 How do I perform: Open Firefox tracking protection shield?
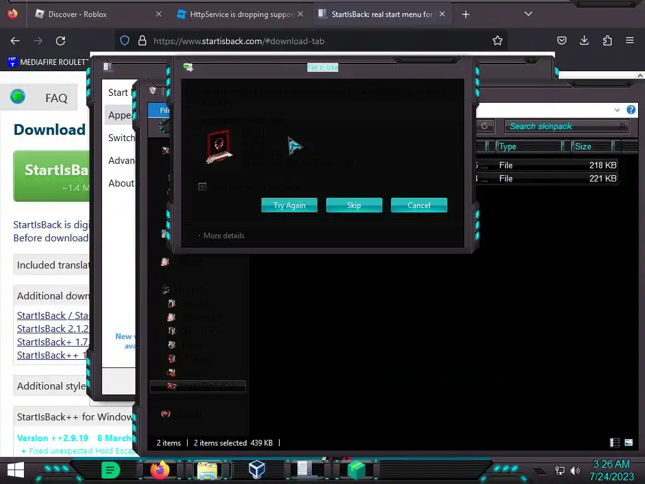click(x=125, y=41)
